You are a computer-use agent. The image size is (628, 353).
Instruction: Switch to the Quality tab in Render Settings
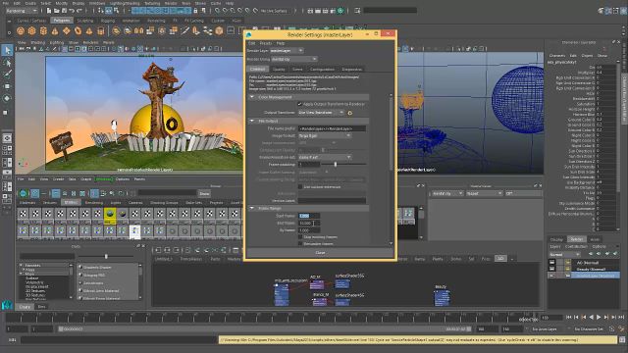point(279,70)
